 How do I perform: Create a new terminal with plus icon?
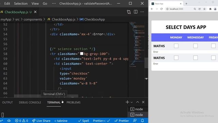pyautogui.click(x=127, y=102)
